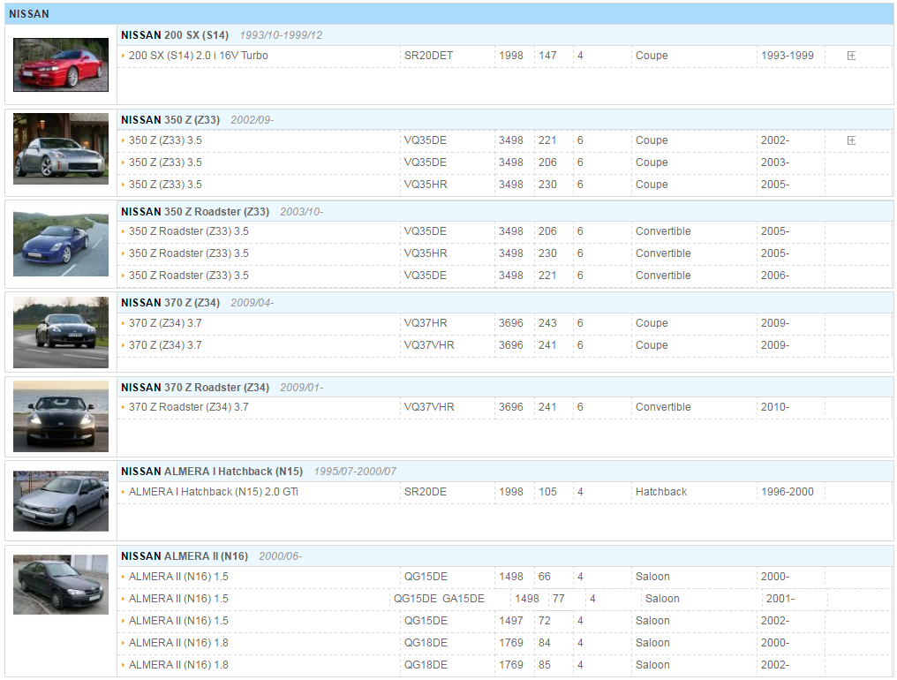Click Convertible in 370 Z Roadster row
The width and height of the screenshot is (897, 680).
(x=663, y=407)
